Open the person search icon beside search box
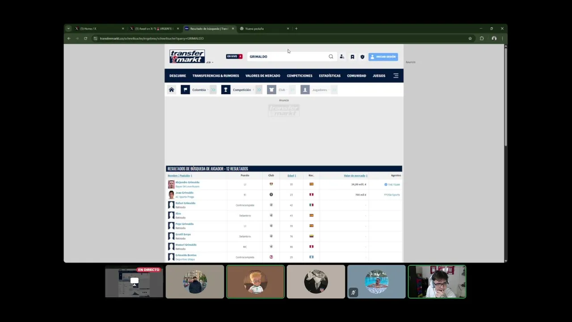572x322 pixels. click(x=342, y=57)
